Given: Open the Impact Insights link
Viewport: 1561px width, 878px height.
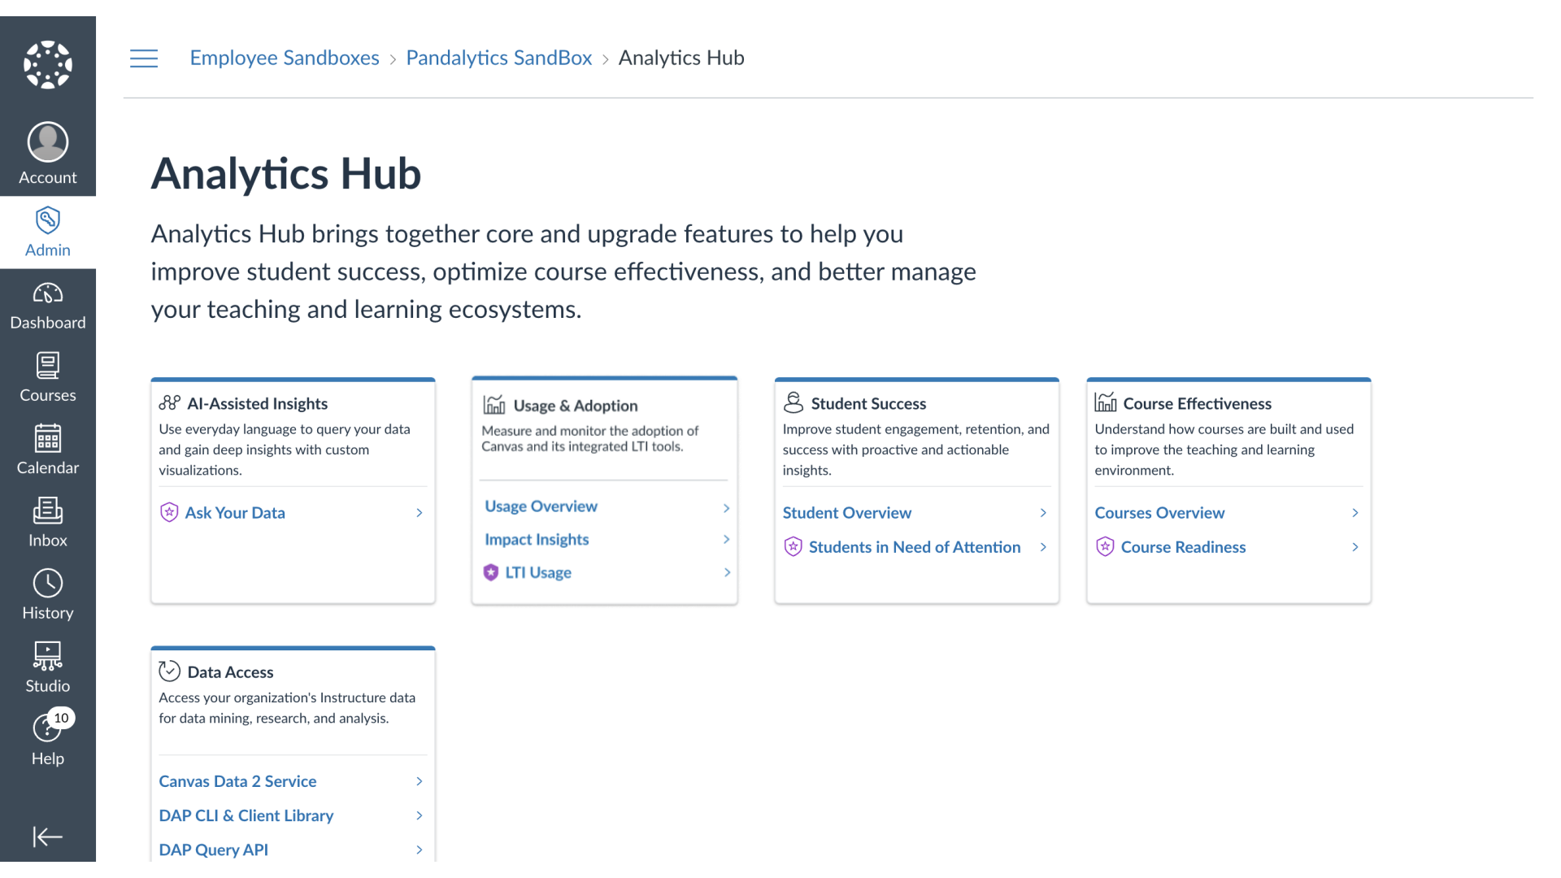Looking at the screenshot, I should click(537, 539).
